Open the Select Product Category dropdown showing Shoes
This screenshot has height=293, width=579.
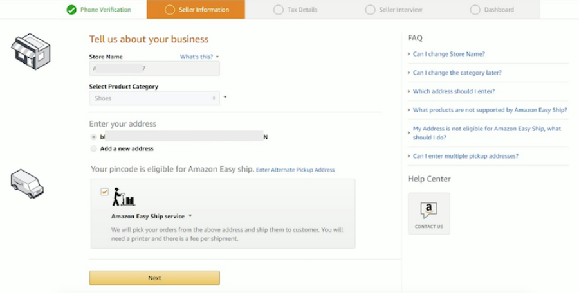154,98
